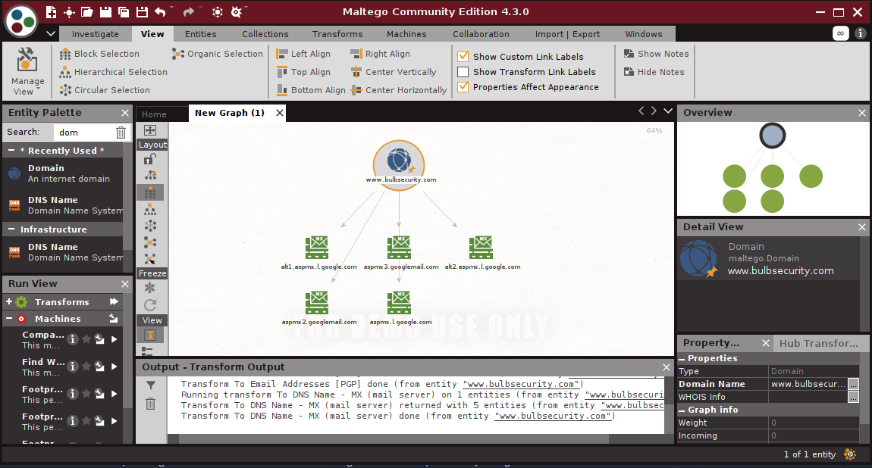Image resolution: width=872 pixels, height=468 pixels.
Task: Open the Entities ribbon tab
Action: pos(201,34)
